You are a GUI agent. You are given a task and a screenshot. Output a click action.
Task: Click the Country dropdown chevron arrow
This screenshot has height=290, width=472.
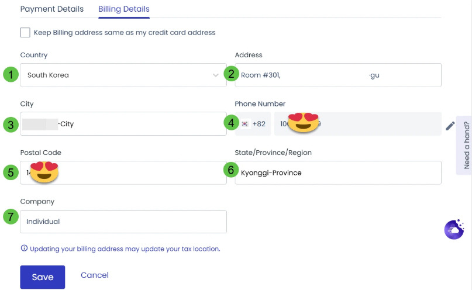coord(216,75)
